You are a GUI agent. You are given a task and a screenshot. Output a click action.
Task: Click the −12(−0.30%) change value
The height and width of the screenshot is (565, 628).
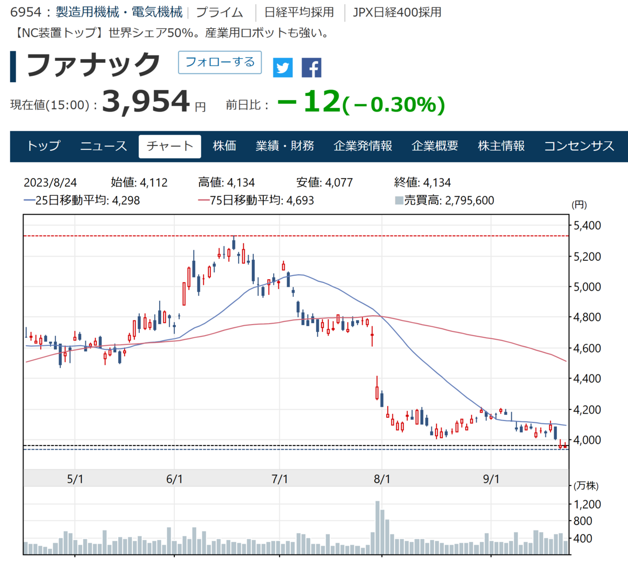[361, 102]
